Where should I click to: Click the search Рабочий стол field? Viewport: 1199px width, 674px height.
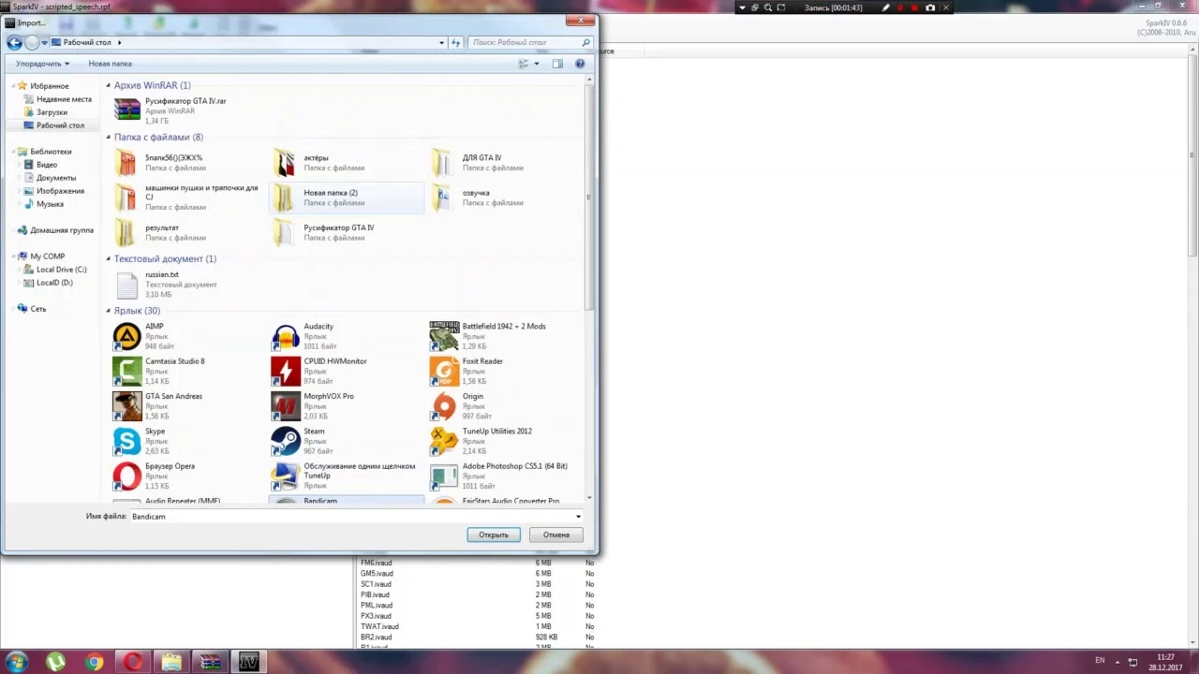pyautogui.click(x=529, y=42)
